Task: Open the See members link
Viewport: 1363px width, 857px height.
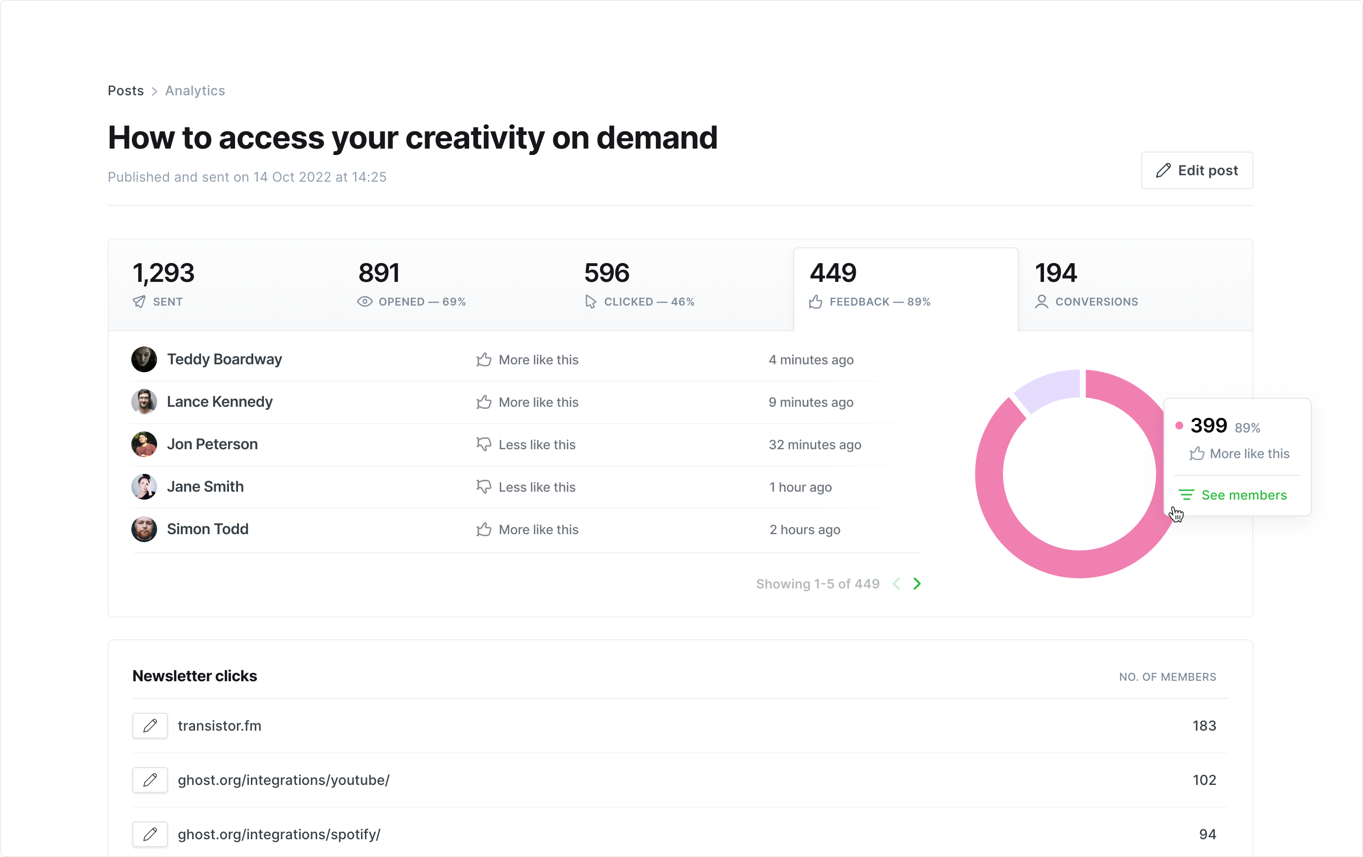Action: (x=1243, y=495)
